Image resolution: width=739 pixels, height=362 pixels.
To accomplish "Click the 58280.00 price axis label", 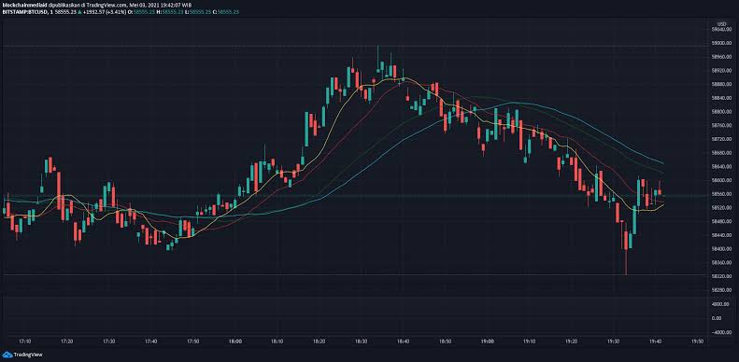I will (720, 289).
